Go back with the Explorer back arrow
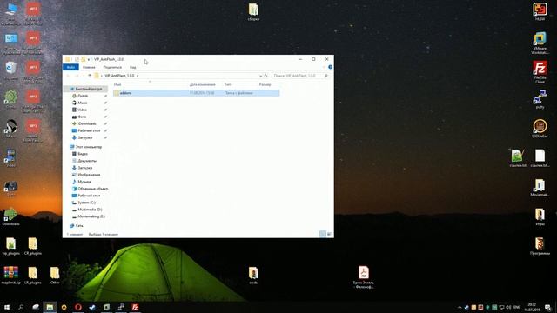 click(68, 76)
